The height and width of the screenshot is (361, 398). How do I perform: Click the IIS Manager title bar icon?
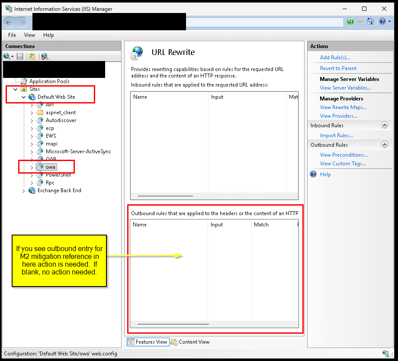click(9, 9)
